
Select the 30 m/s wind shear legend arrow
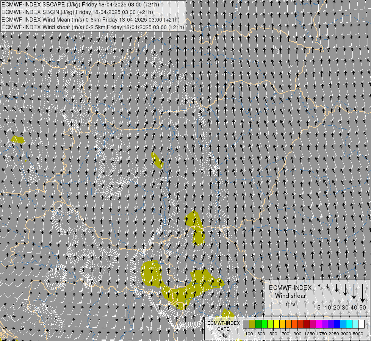pos(345,289)
